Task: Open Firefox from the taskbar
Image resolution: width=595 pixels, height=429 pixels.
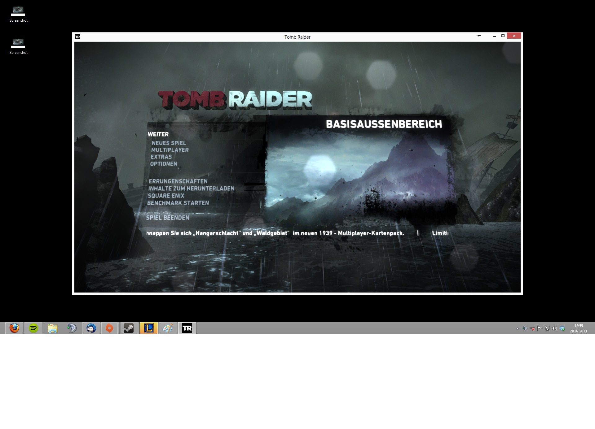Action: 14,328
